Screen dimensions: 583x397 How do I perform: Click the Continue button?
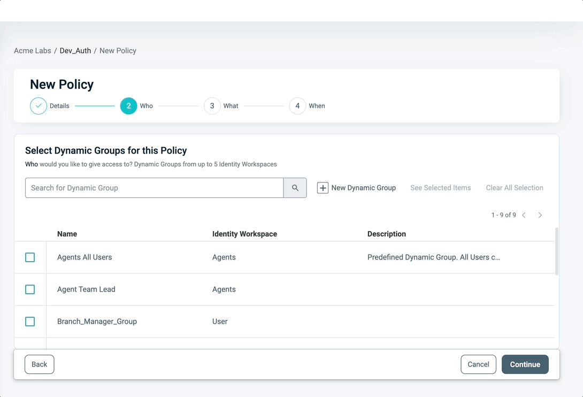[525, 364]
